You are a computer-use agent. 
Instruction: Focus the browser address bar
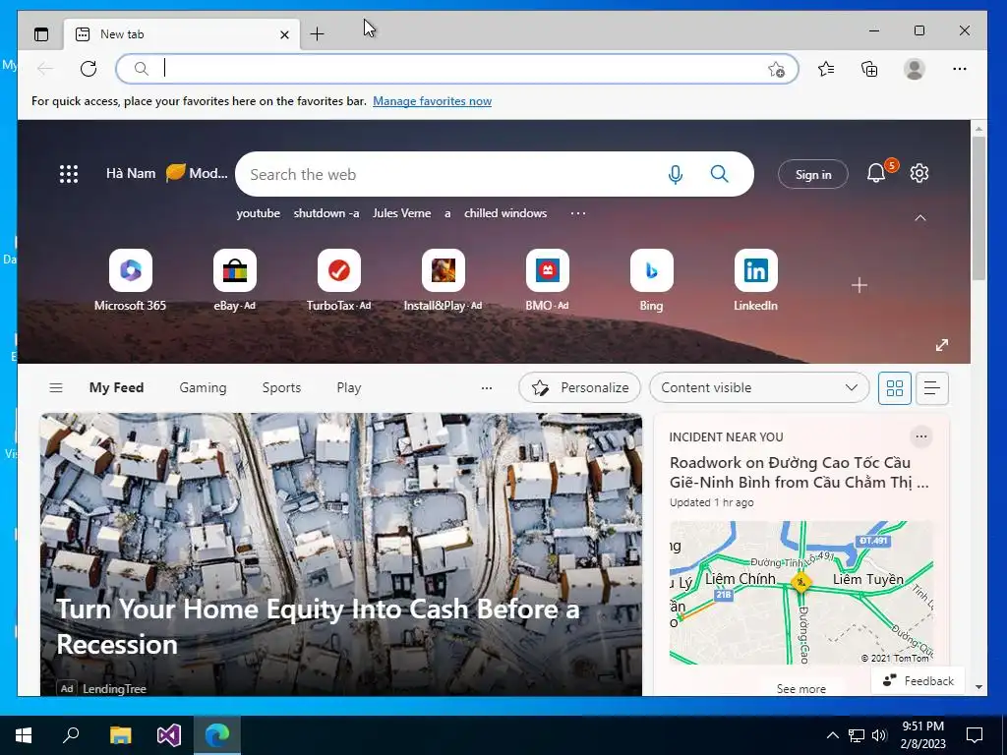(x=456, y=69)
